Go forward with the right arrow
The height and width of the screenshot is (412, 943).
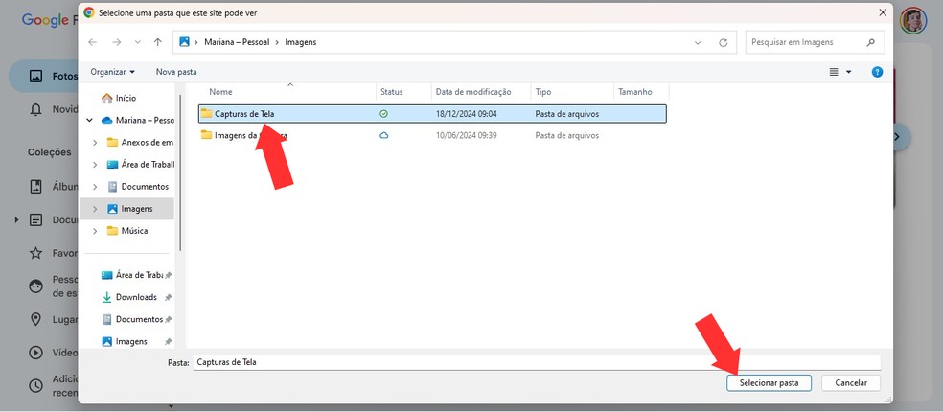tap(117, 42)
